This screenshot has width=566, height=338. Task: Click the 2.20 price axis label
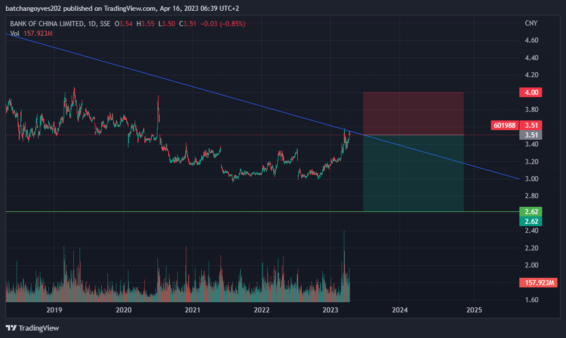[531, 248]
